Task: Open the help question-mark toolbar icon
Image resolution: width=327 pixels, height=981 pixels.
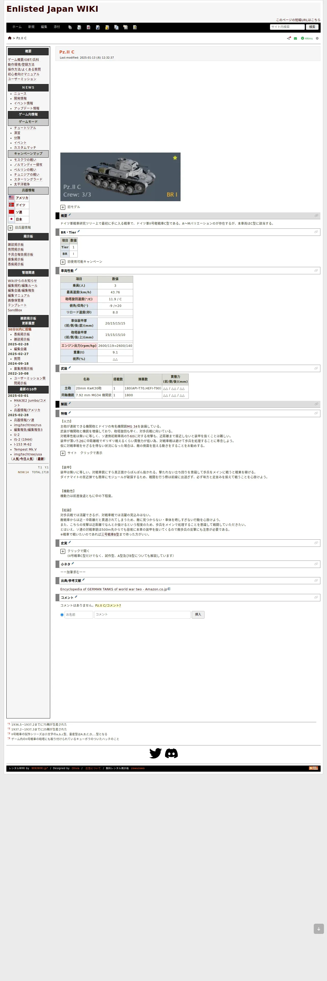Action: (x=135, y=28)
